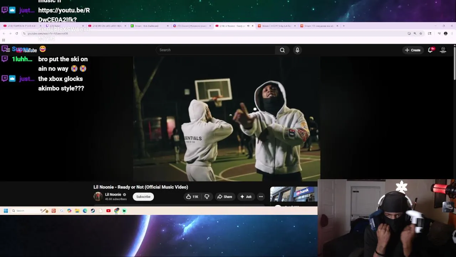Image resolution: width=456 pixels, height=257 pixels.
Task: Switch to the Twitch browser tab
Action: tap(64, 26)
